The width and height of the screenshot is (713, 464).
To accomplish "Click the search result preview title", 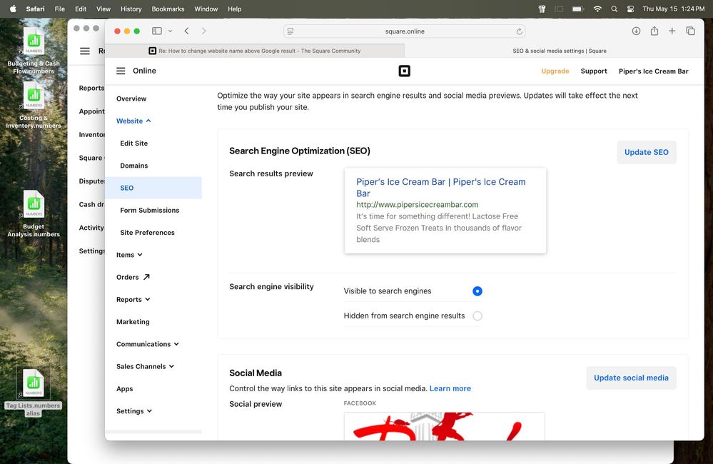I will [440, 188].
